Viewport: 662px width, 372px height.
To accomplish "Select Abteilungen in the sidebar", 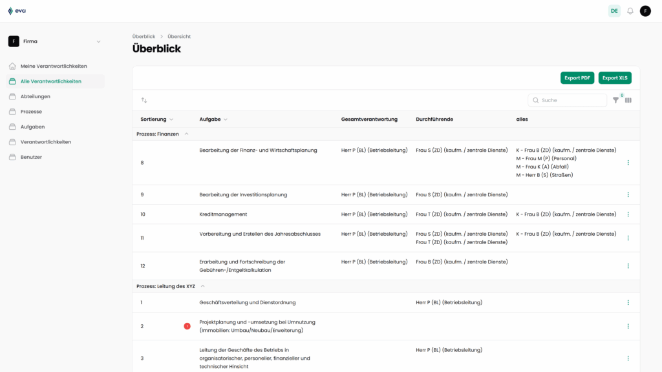I will (x=36, y=96).
